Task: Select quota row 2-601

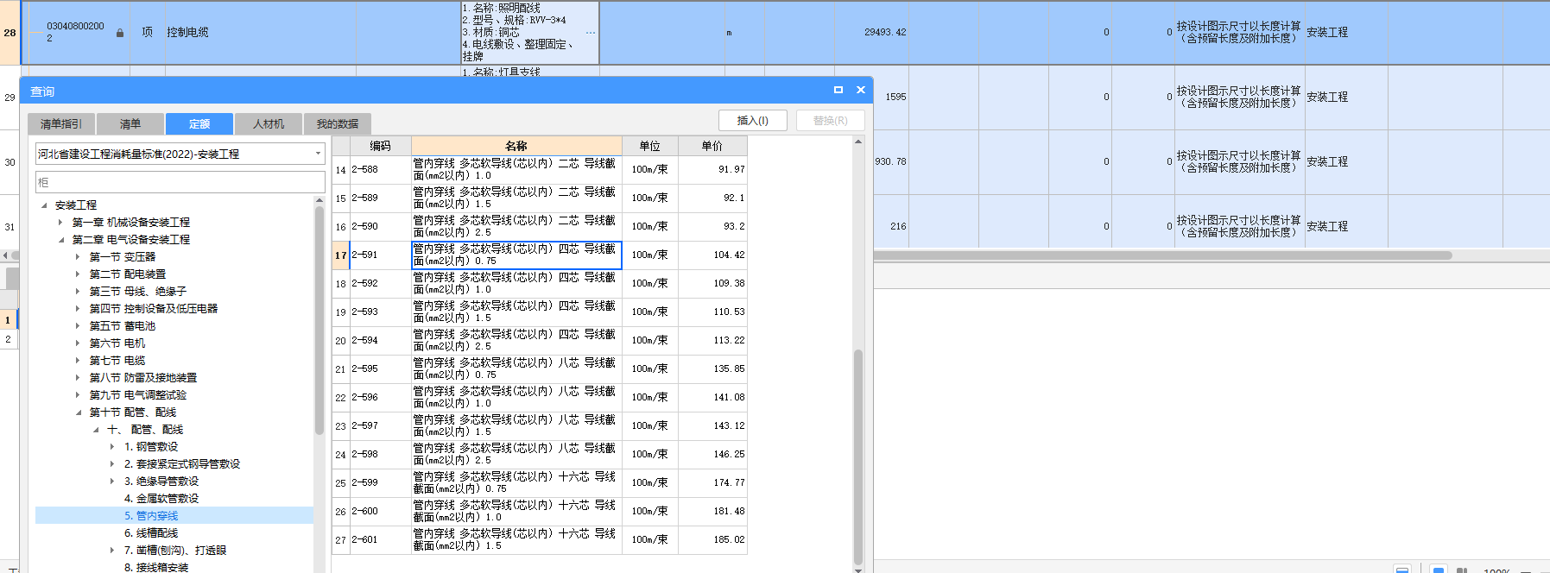Action: point(540,540)
